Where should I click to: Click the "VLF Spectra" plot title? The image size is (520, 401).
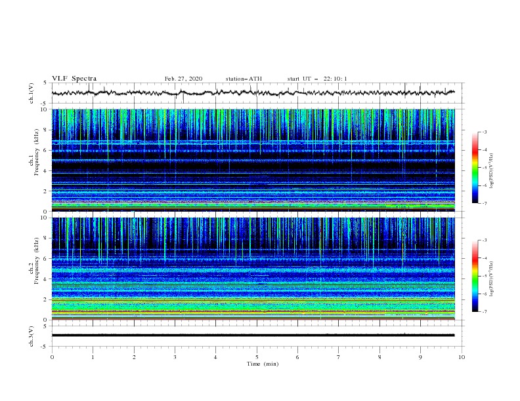(x=74, y=79)
